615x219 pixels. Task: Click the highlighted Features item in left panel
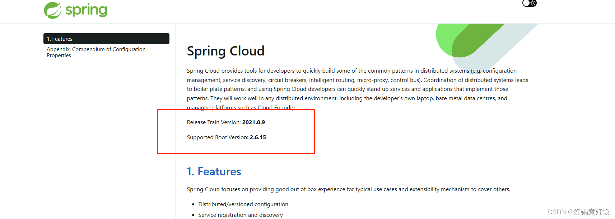60,39
